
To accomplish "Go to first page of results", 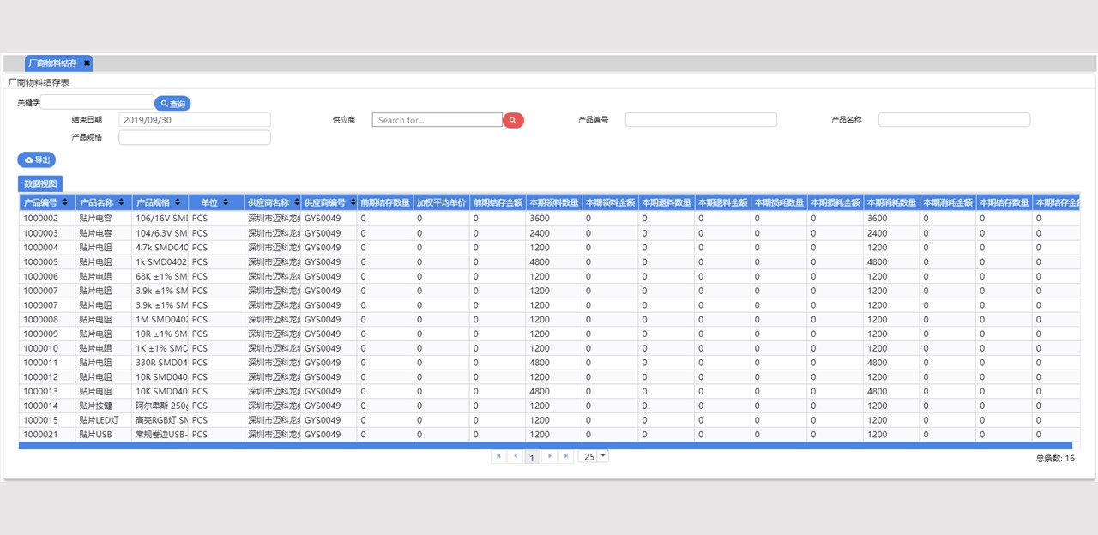I will coord(498,456).
